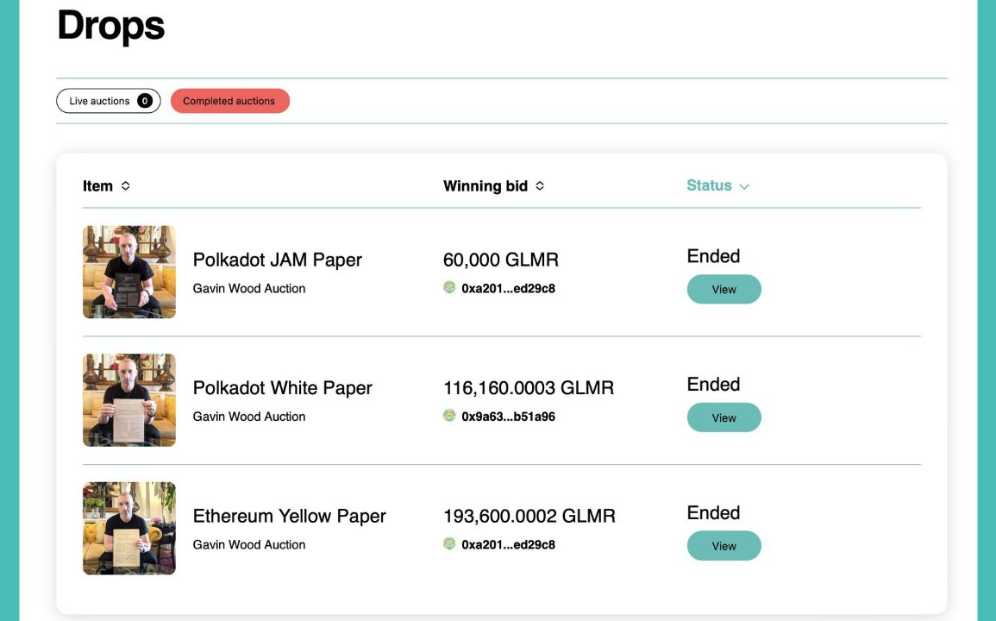Click the 60,000 GLMR winner's avatar icon

449,287
